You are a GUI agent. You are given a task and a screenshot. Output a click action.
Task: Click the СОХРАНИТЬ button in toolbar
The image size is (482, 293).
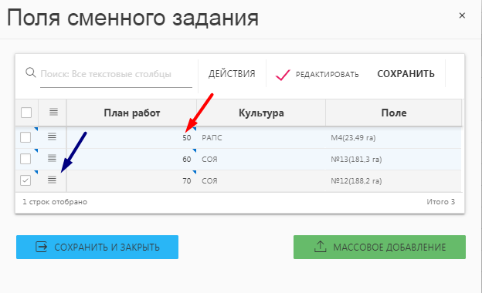[406, 74]
